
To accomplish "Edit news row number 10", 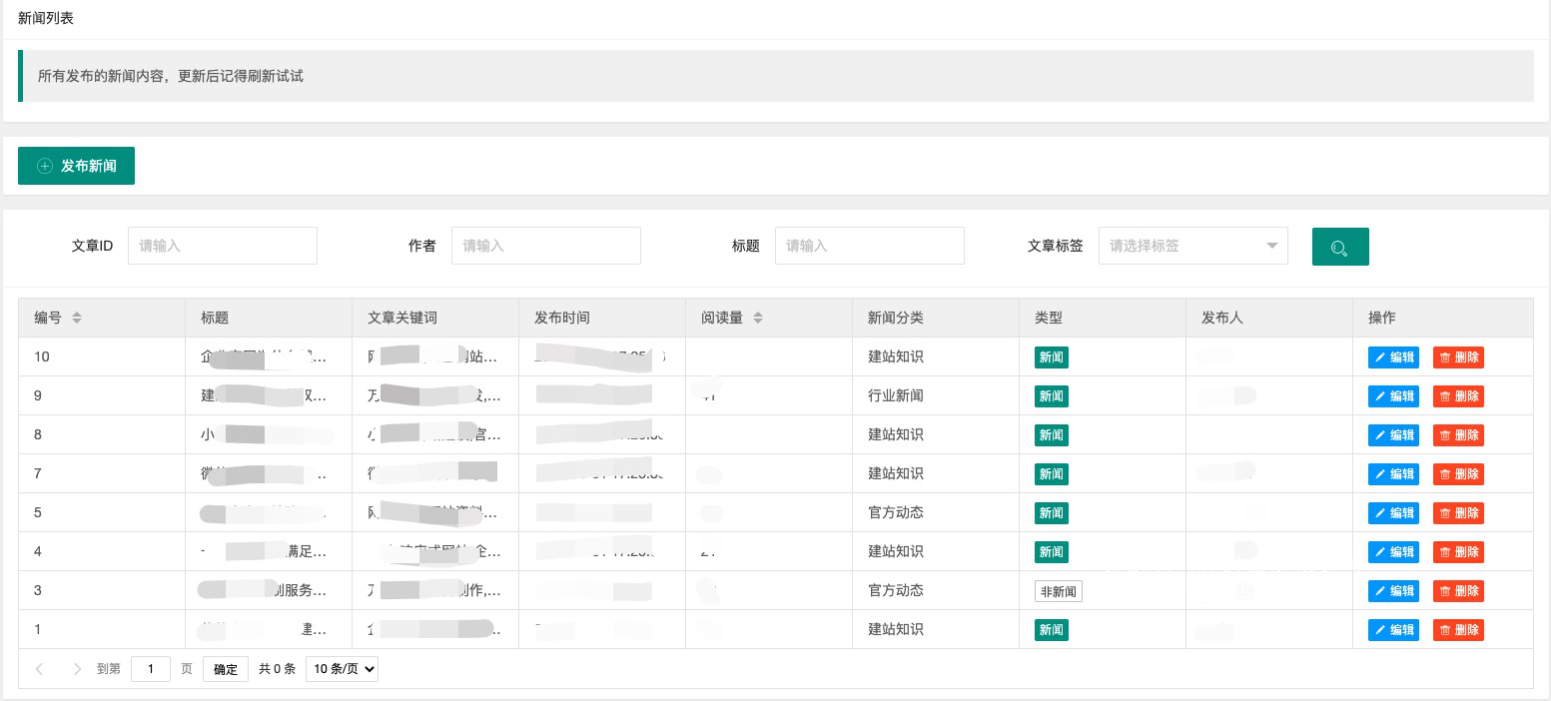I will coord(1392,357).
